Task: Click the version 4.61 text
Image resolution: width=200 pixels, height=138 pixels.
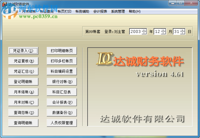Action: [160, 74]
